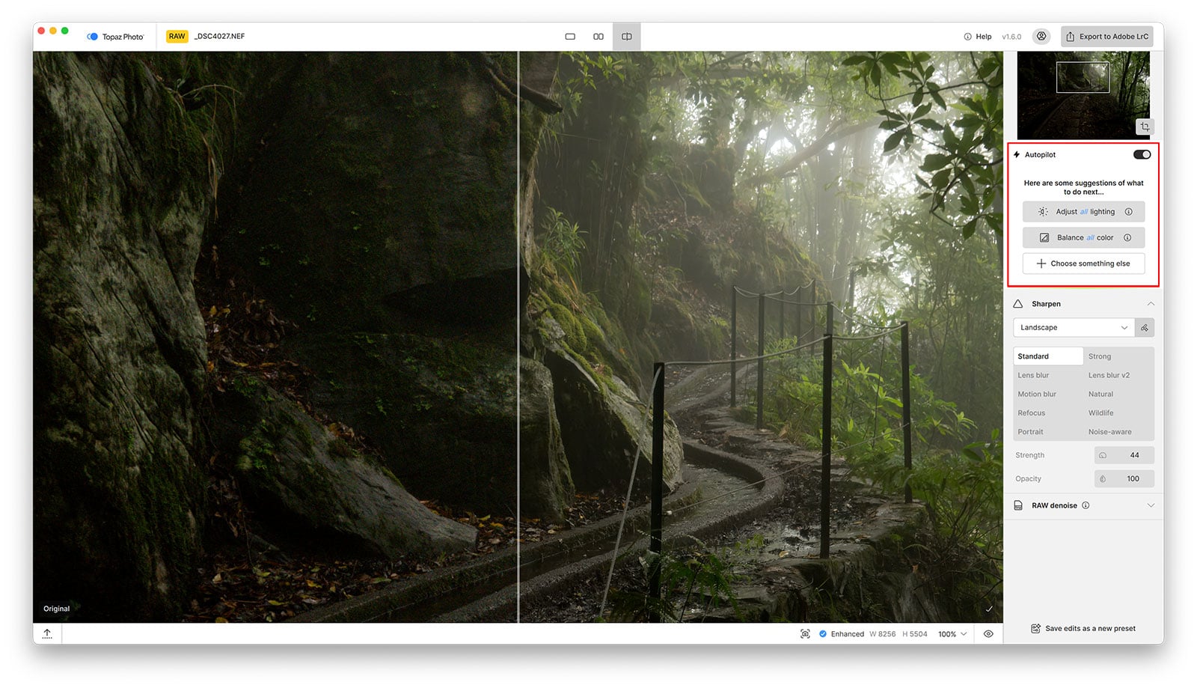Screen dimensions: 1197x688
Task: Toggle the Enhanced checkmark
Action: (823, 633)
